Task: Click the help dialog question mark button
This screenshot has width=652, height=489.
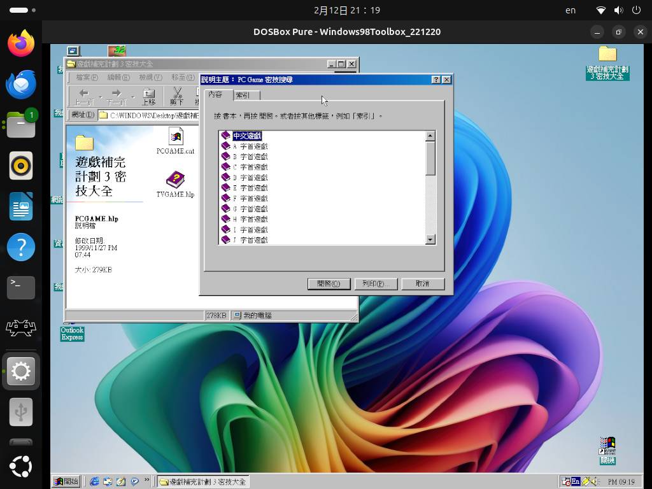Action: click(x=436, y=80)
